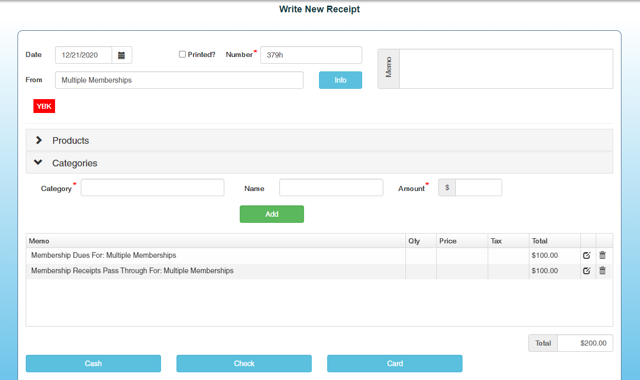Image resolution: width=640 pixels, height=380 pixels.
Task: Click the Category input field
Action: click(152, 187)
